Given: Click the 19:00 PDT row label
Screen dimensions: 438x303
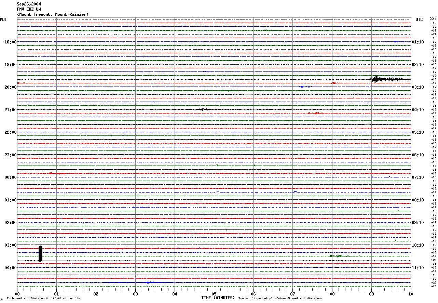Looking at the screenshot, I should 11,65.
